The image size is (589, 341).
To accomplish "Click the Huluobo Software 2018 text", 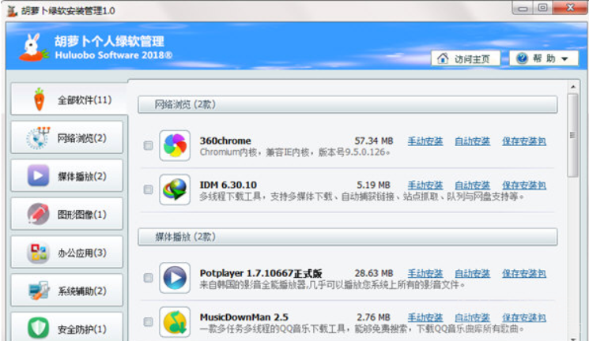I will point(113,55).
